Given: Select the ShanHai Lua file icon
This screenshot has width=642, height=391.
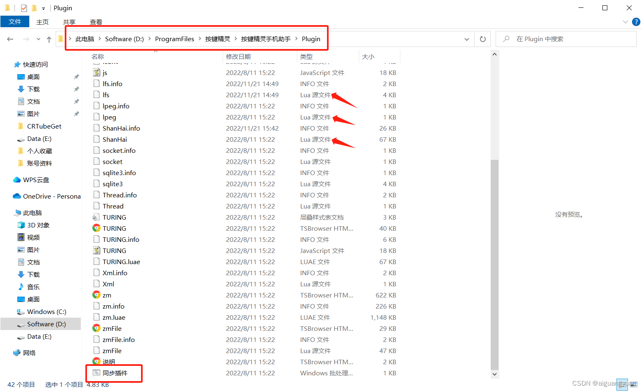Looking at the screenshot, I should point(96,139).
